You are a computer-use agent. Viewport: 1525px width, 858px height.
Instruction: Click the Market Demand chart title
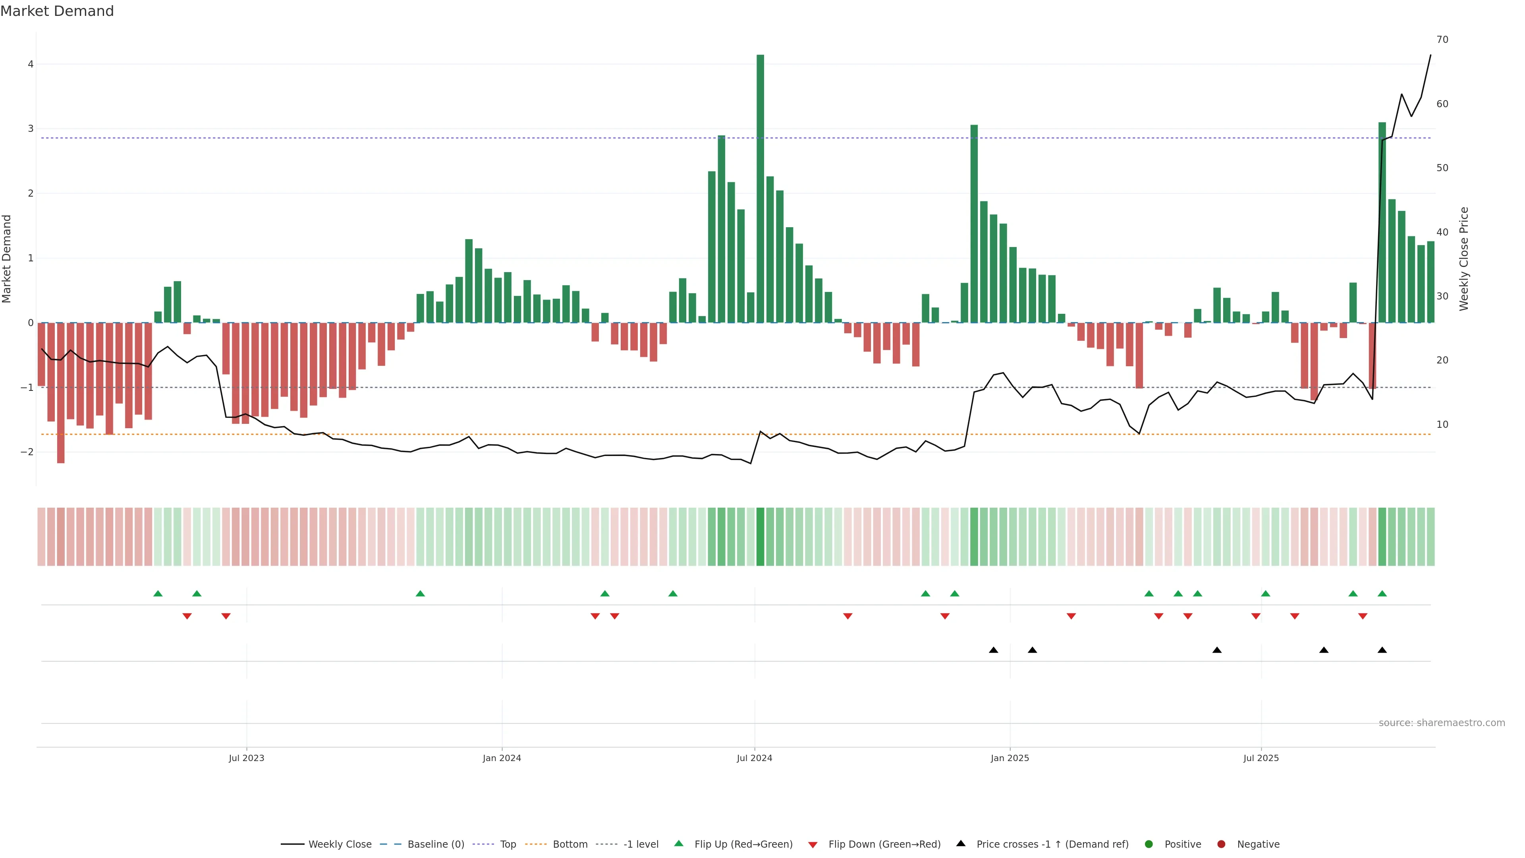(x=57, y=11)
